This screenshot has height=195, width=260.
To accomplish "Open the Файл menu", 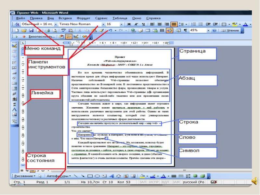I will click(20, 18).
